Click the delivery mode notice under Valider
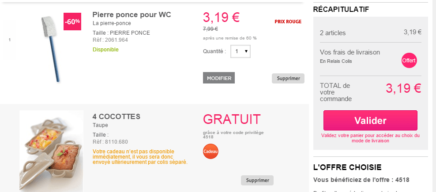Viewport: 436px width, 192px height. [x=370, y=138]
